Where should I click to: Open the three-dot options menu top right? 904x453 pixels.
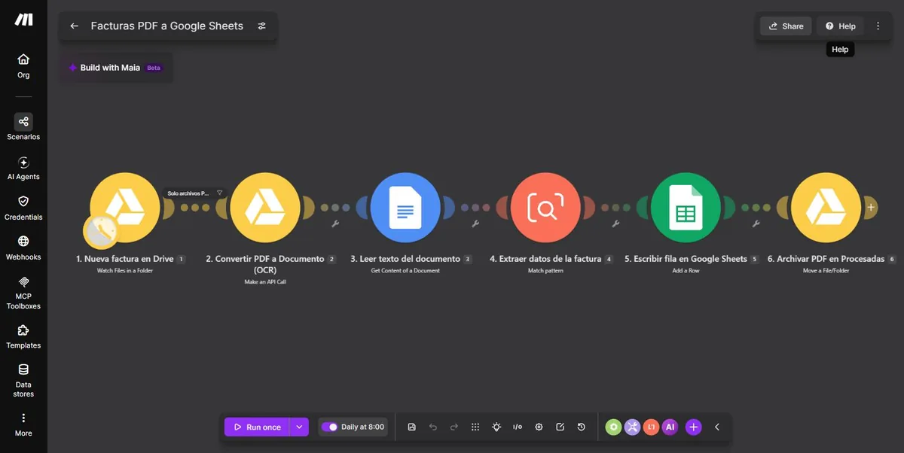click(x=878, y=26)
